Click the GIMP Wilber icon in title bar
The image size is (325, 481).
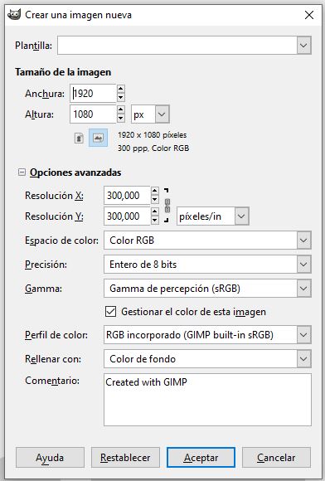13,15
